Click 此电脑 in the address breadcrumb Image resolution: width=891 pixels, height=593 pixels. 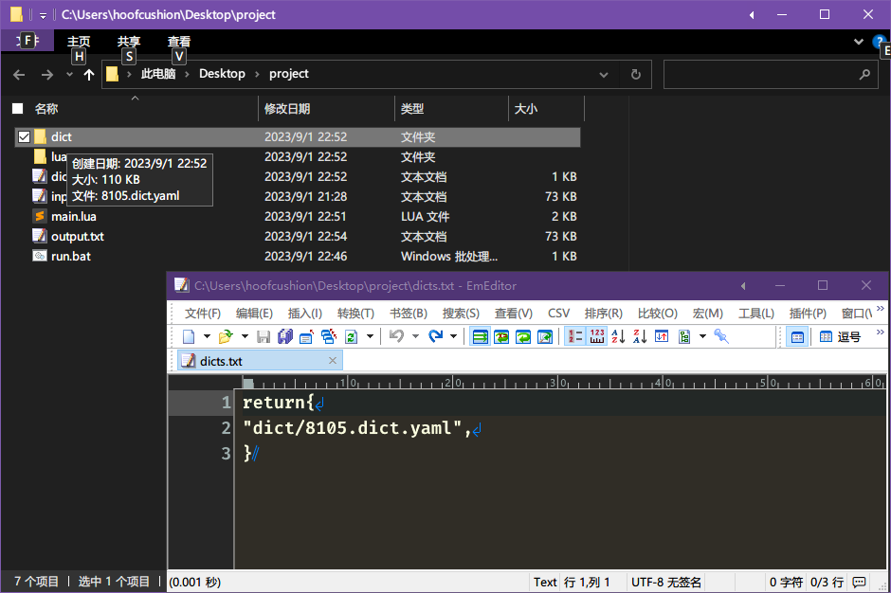tap(158, 74)
